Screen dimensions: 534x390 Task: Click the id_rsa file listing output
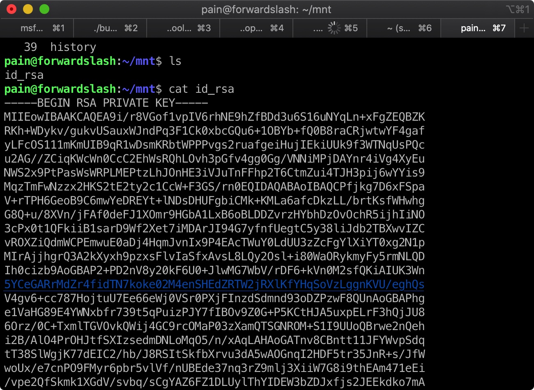click(x=24, y=75)
